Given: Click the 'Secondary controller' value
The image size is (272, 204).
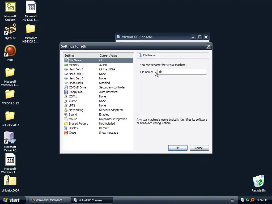Looking at the screenshot, I should [112, 87].
